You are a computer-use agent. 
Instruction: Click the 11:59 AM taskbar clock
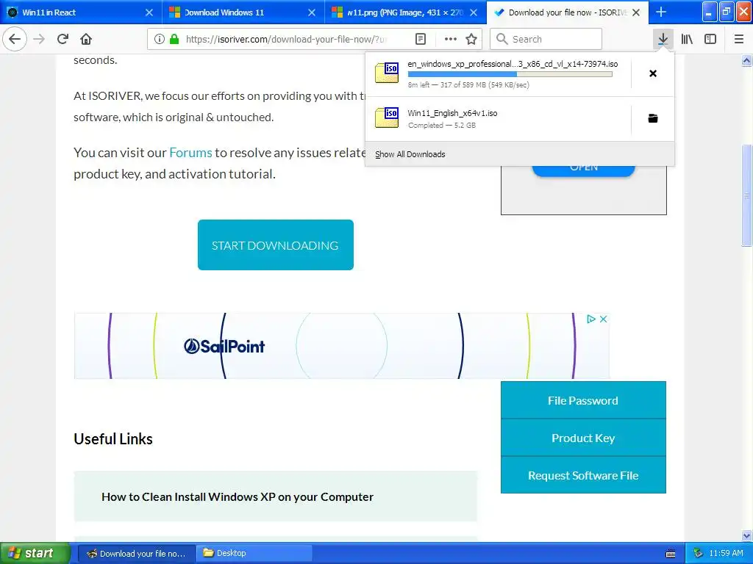tap(726, 554)
